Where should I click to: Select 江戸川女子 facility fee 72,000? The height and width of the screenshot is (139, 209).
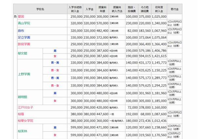(x=133, y=107)
